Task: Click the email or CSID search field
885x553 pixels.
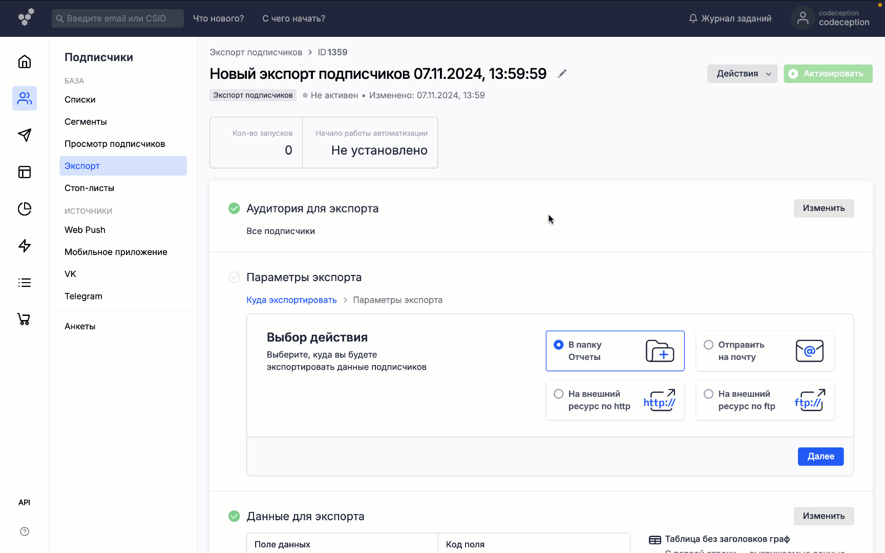Action: point(118,18)
